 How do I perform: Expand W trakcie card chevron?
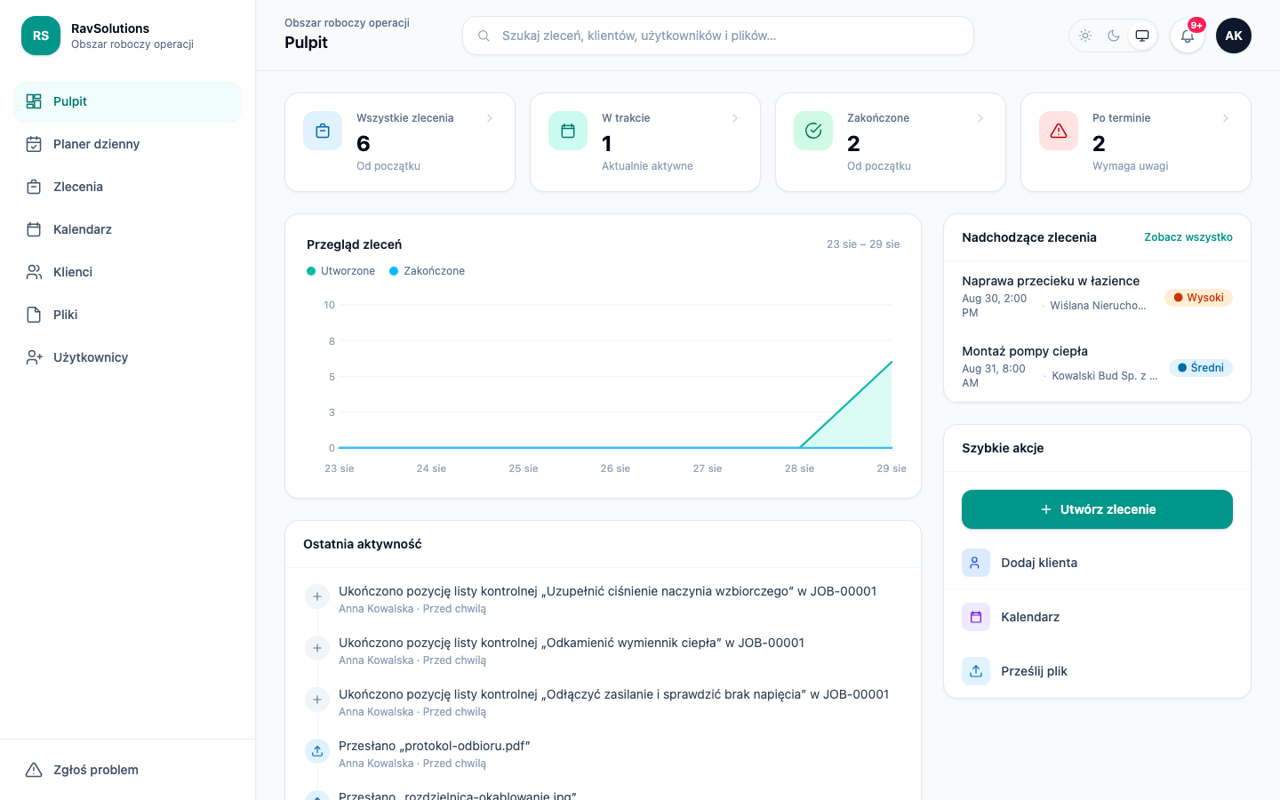[735, 118]
